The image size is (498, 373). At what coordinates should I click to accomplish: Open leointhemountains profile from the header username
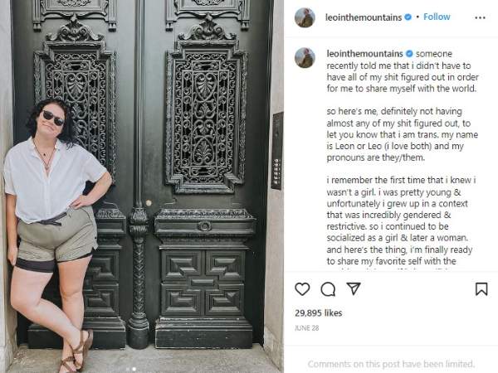[x=364, y=17]
